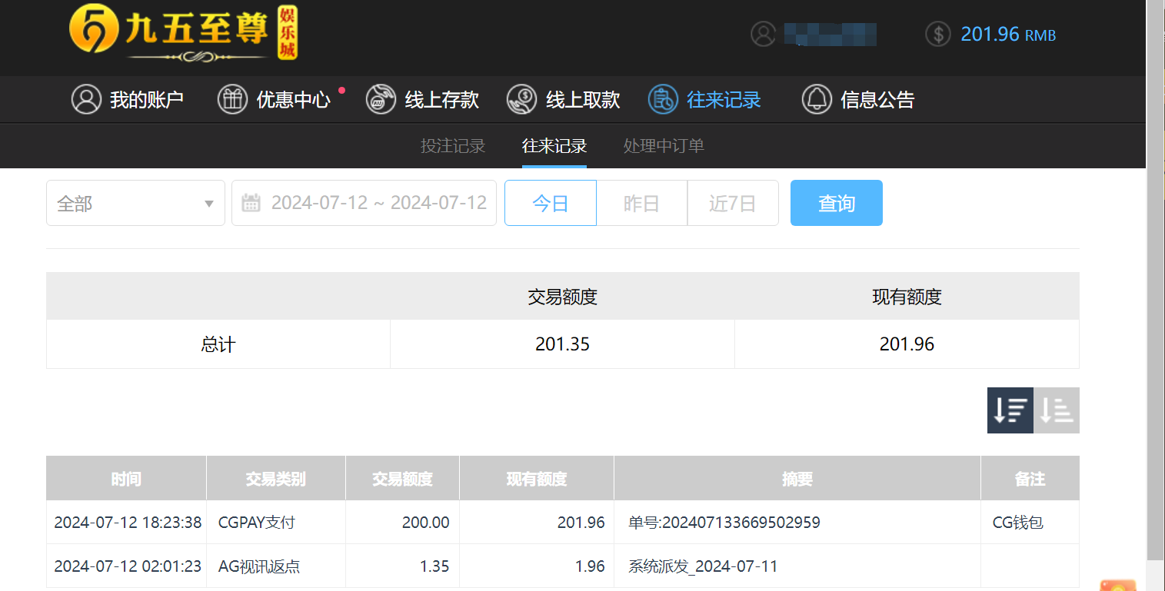Click the calendar icon in date field

click(251, 202)
